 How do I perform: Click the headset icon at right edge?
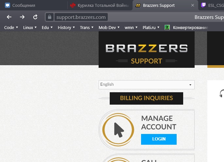pos(222,94)
